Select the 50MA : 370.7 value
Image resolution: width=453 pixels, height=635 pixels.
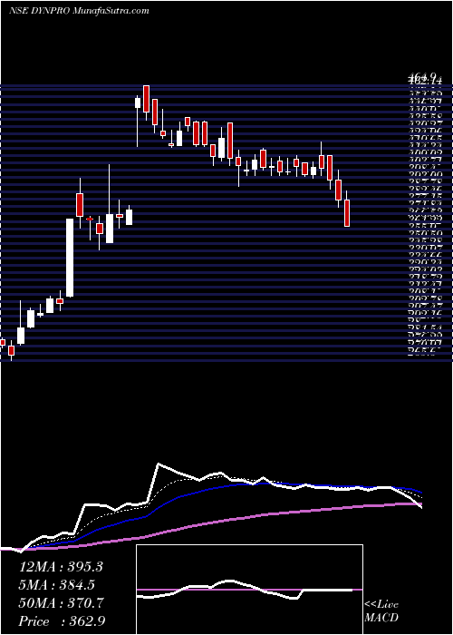pos(61,603)
